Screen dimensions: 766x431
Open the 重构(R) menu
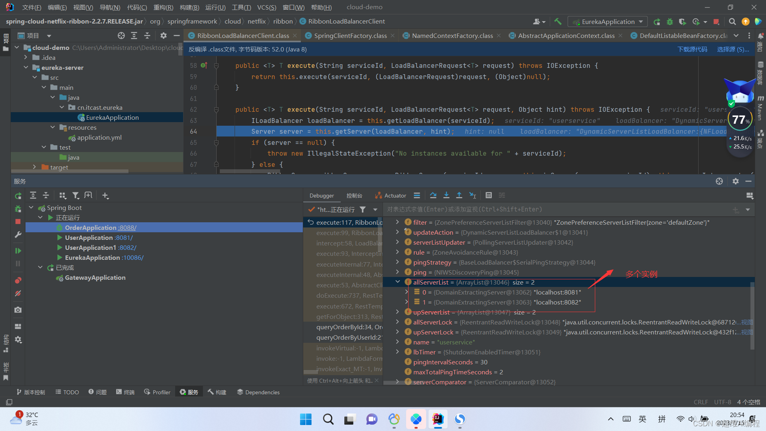pyautogui.click(x=163, y=7)
